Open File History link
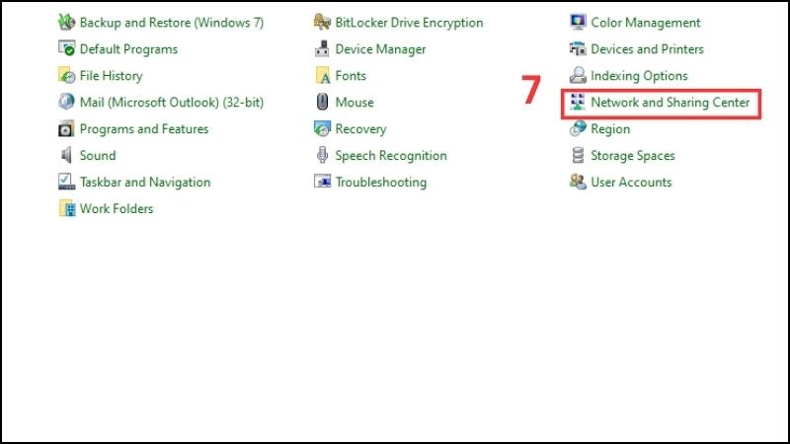The image size is (790, 444). point(111,76)
